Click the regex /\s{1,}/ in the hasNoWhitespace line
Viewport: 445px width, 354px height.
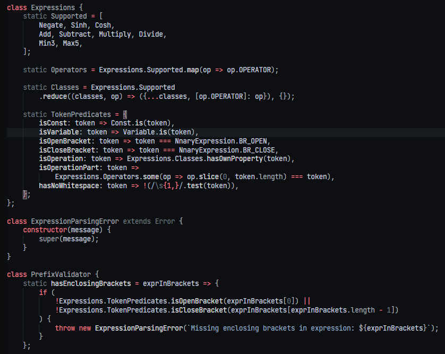click(167, 186)
